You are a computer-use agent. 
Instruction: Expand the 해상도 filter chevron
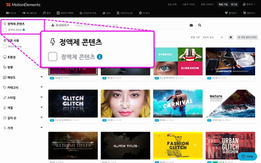click(41, 77)
